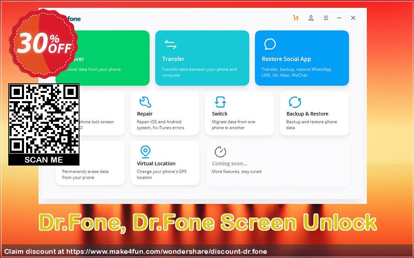
Task: Click 'Backup and restore phone data' text
Action: (312, 125)
